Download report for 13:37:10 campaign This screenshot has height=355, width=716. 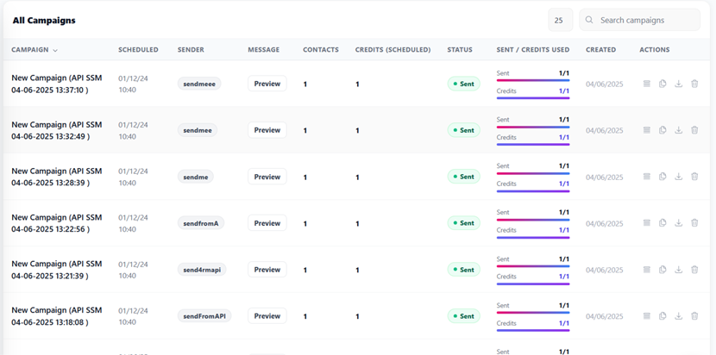click(x=679, y=84)
